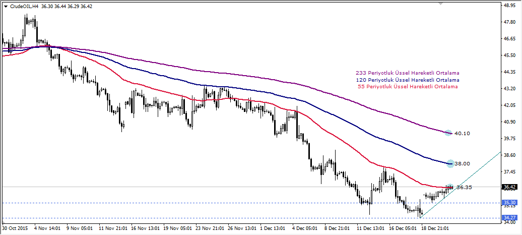This screenshot has height=235, width=522.
Task: Click the 38.00 text label
Action: click(x=462, y=164)
